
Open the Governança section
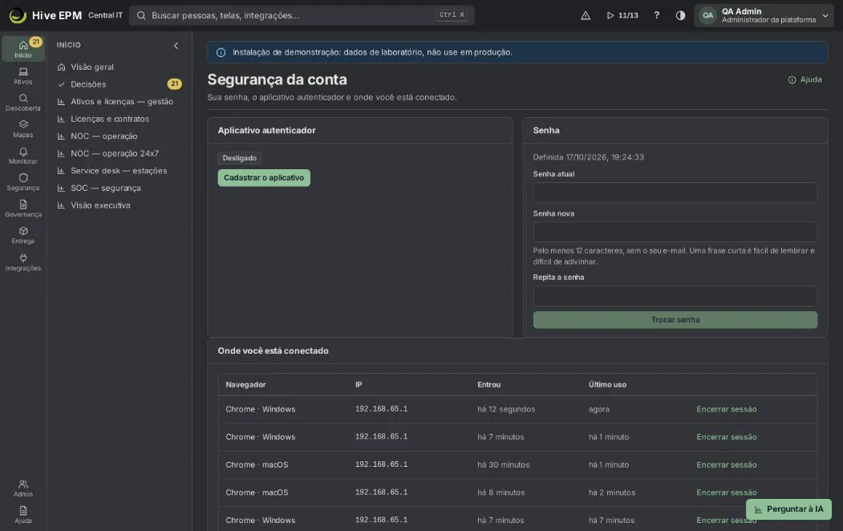[23, 209]
